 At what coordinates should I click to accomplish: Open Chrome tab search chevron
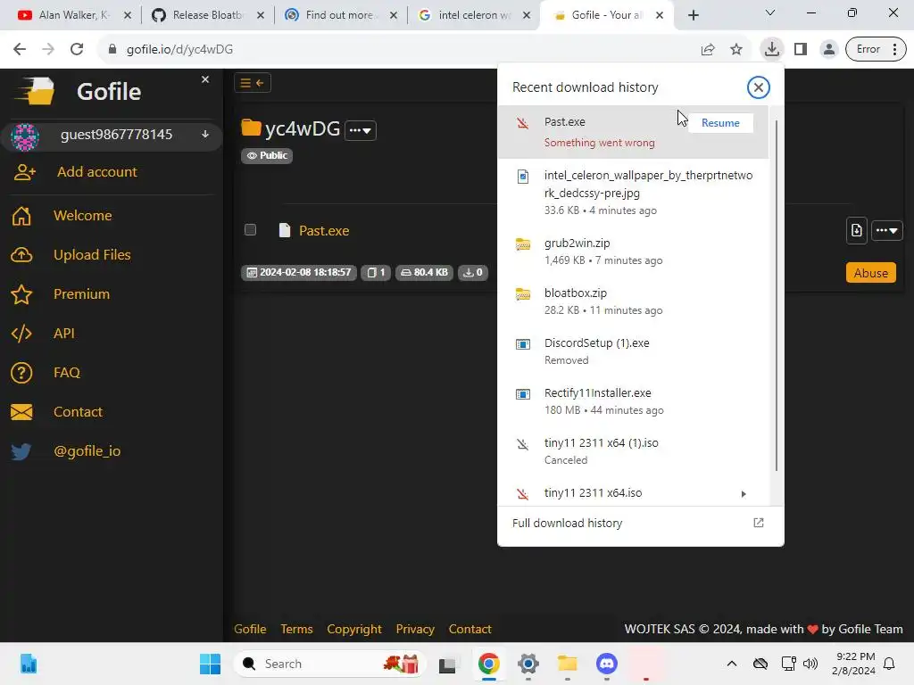(x=770, y=12)
